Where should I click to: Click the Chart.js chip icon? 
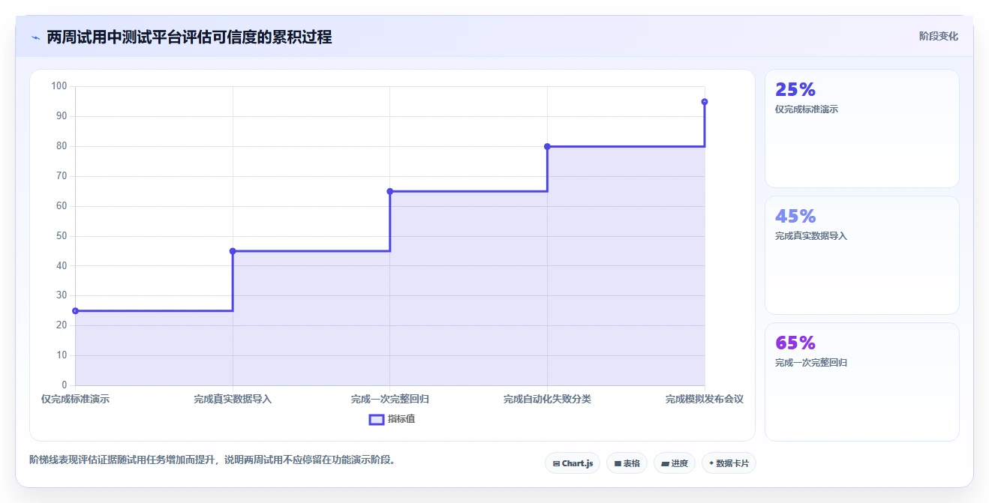tap(556, 463)
